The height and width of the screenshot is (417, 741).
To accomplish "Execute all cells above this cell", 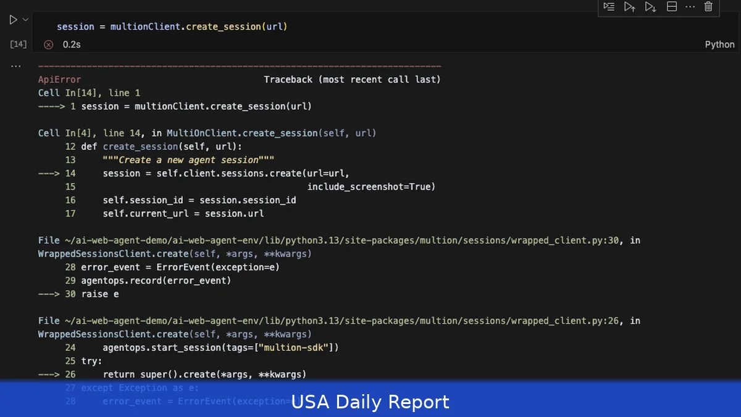I will [630, 7].
